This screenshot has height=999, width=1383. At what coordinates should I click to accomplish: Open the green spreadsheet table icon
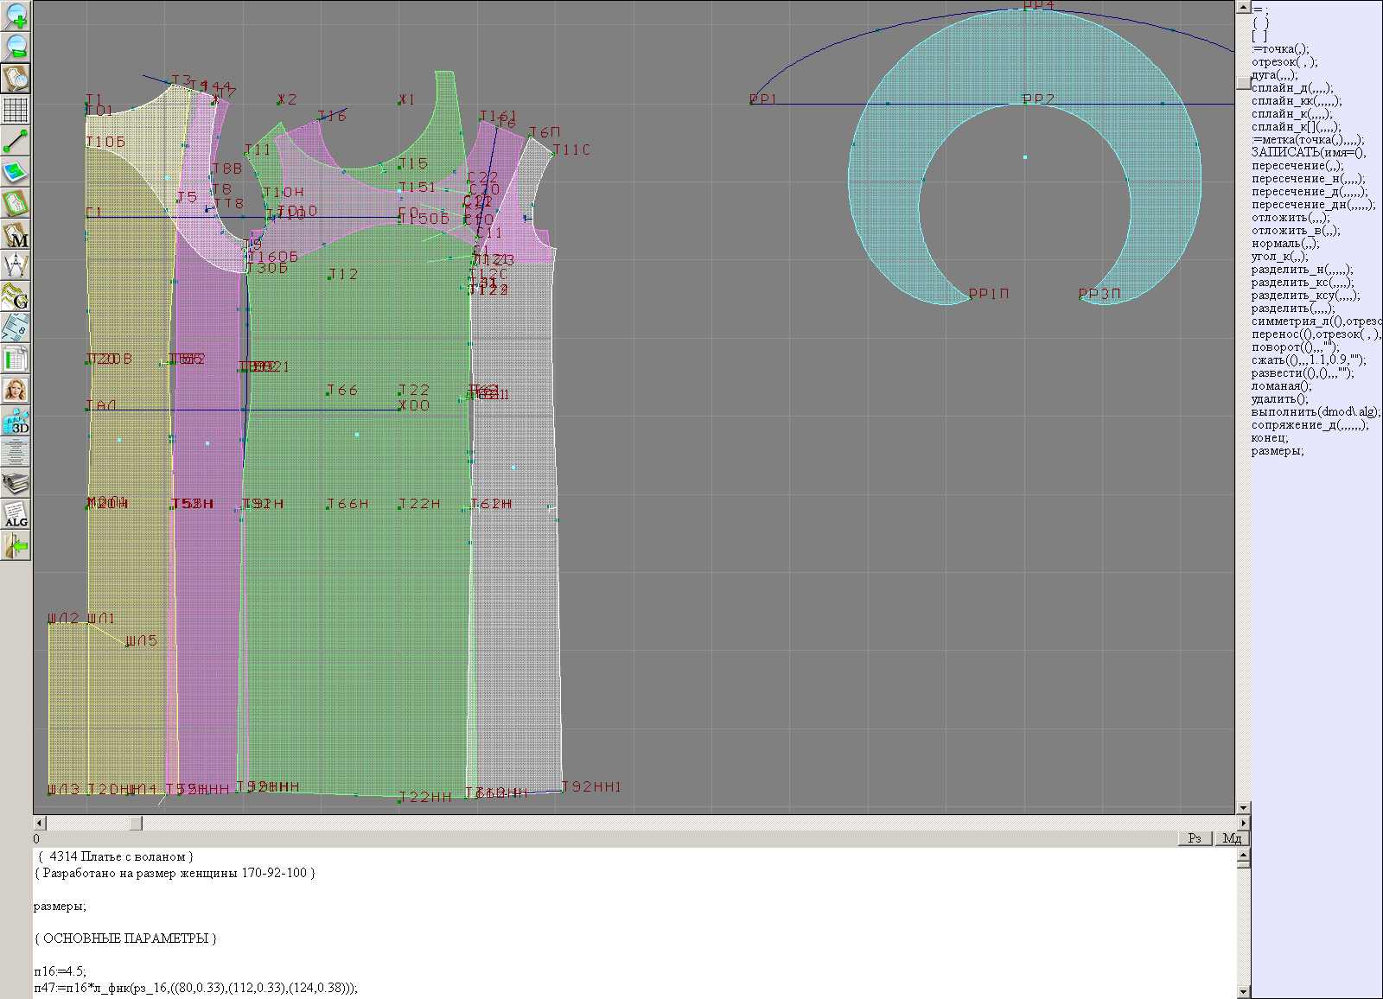16,359
